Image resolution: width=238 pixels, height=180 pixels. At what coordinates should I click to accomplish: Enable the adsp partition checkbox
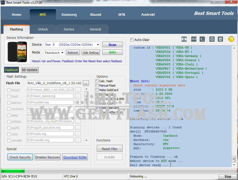coord(9,115)
